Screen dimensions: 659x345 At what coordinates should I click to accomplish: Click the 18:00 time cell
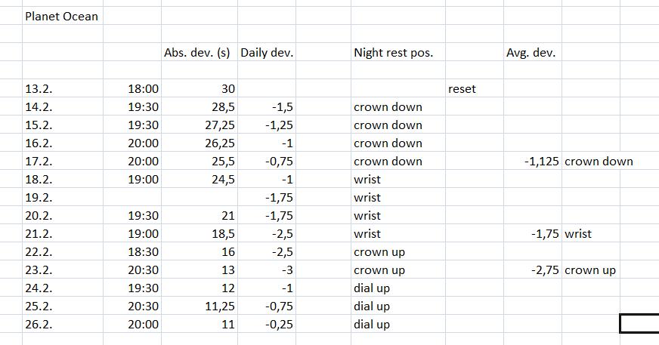(144, 89)
